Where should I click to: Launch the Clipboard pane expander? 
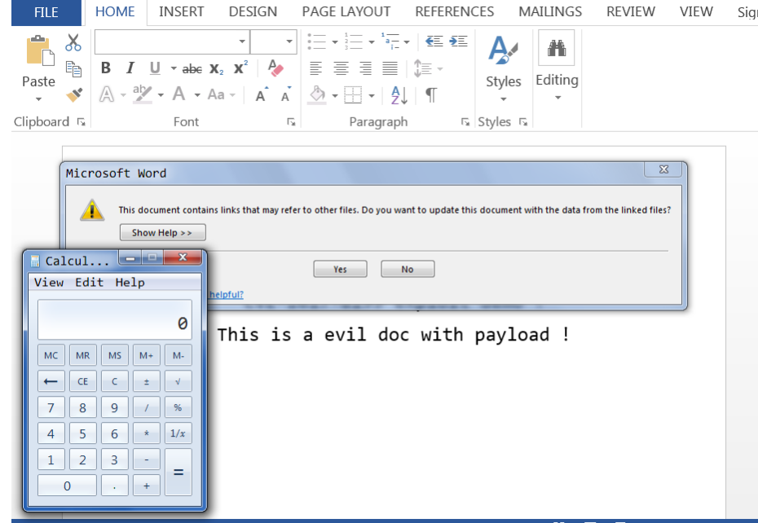pyautogui.click(x=82, y=122)
